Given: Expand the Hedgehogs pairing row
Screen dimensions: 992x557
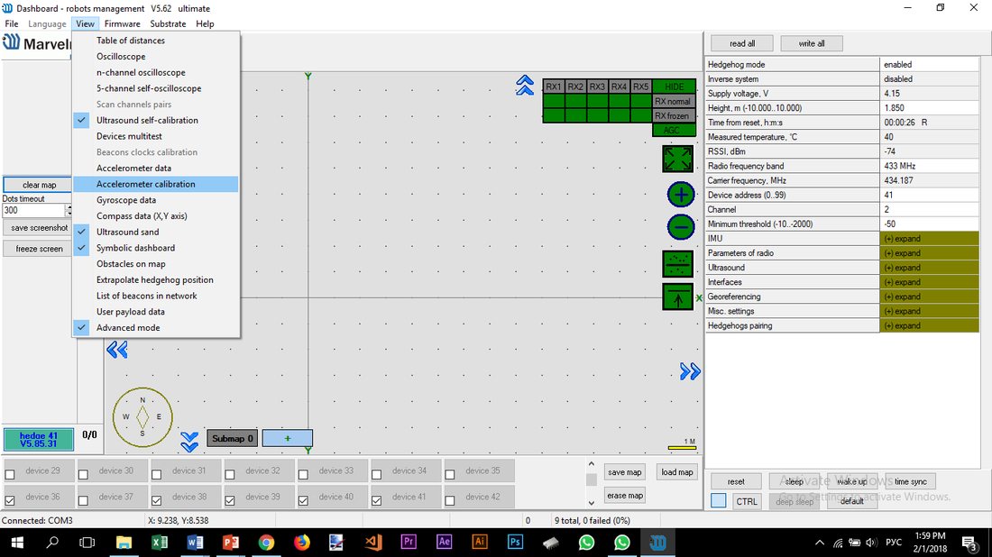Looking at the screenshot, I should [x=930, y=325].
